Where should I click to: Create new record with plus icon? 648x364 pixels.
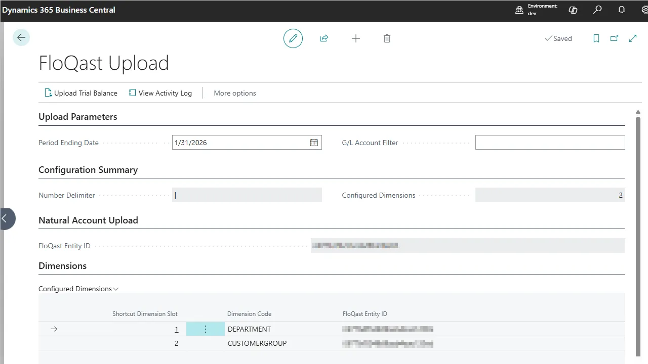point(356,38)
